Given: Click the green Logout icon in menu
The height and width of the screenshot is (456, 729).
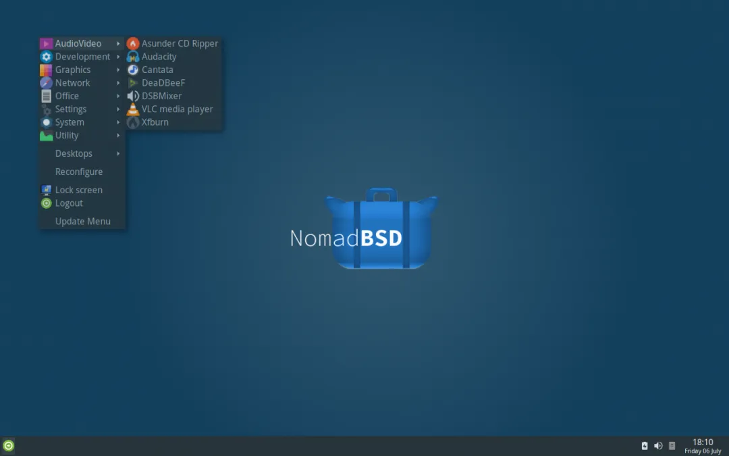Looking at the screenshot, I should [x=46, y=203].
